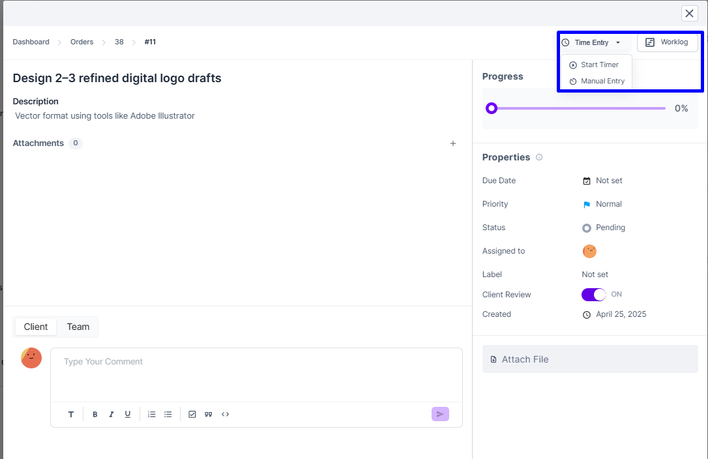Change the Pending status value
The image size is (708, 459).
[x=610, y=228]
